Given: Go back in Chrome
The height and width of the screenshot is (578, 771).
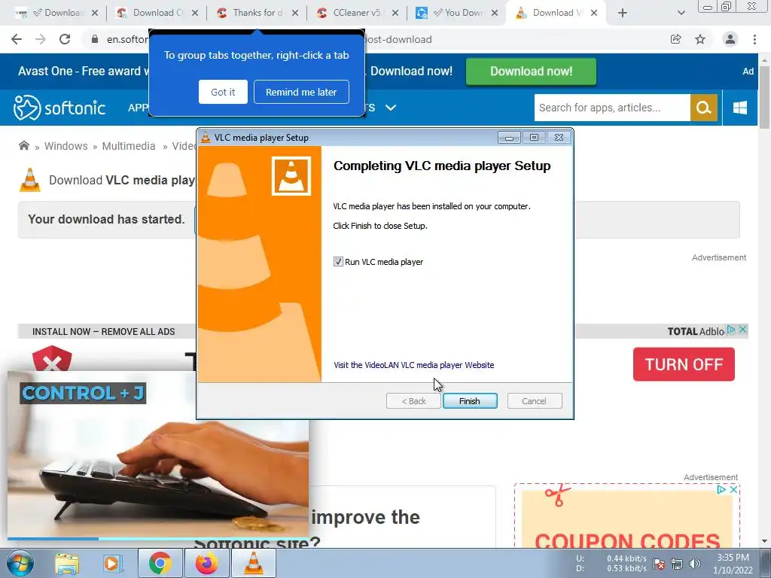Looking at the screenshot, I should [x=17, y=39].
